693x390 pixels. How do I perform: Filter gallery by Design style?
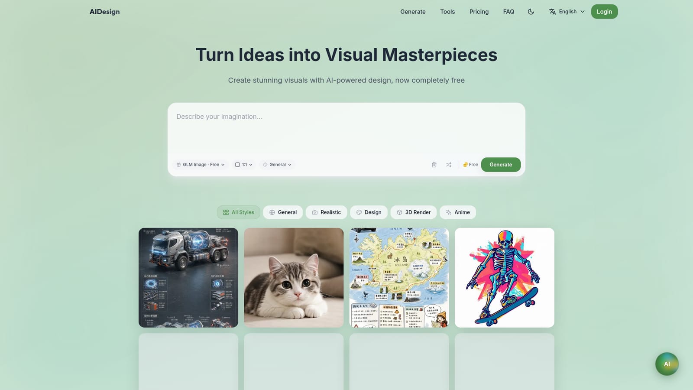[369, 212]
